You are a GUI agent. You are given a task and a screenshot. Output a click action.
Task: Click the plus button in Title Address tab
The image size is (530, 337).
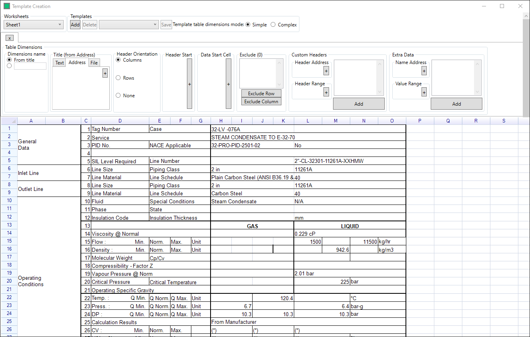[x=105, y=73]
